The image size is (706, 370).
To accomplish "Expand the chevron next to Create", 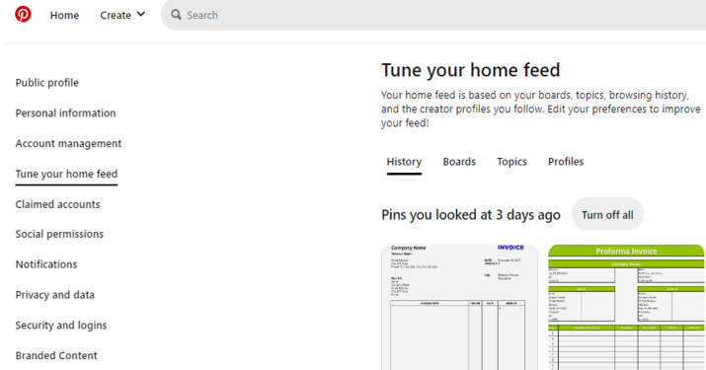I will point(141,15).
